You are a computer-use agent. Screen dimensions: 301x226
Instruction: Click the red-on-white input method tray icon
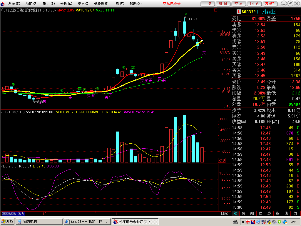point(248,222)
